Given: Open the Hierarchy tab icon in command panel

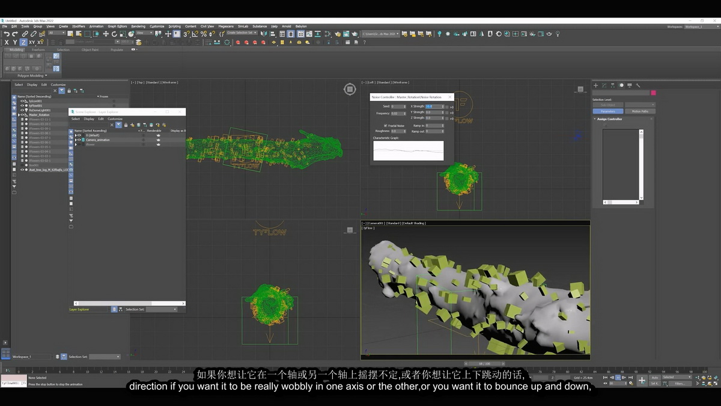Looking at the screenshot, I should (613, 85).
